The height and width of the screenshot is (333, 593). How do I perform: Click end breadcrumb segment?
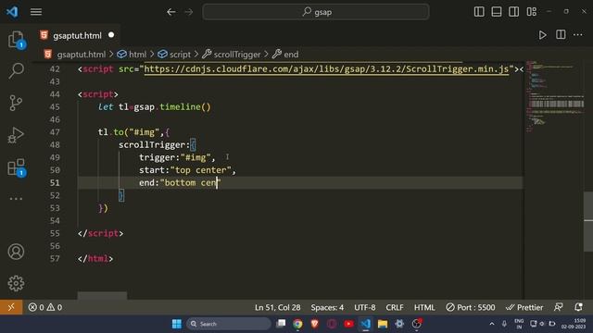pyautogui.click(x=291, y=55)
